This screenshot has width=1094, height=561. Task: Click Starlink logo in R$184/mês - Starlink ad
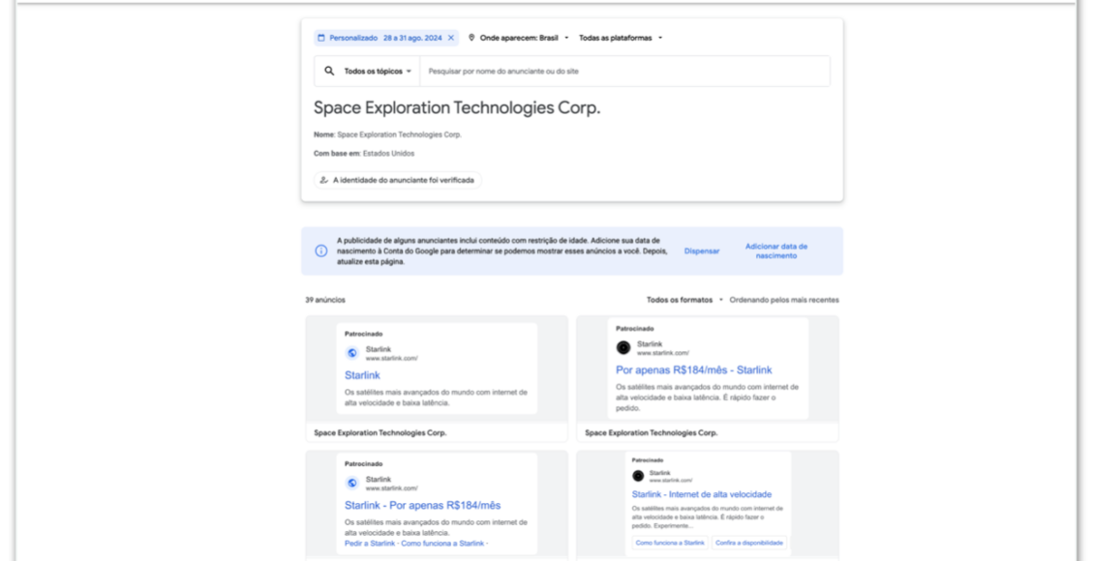(x=623, y=348)
